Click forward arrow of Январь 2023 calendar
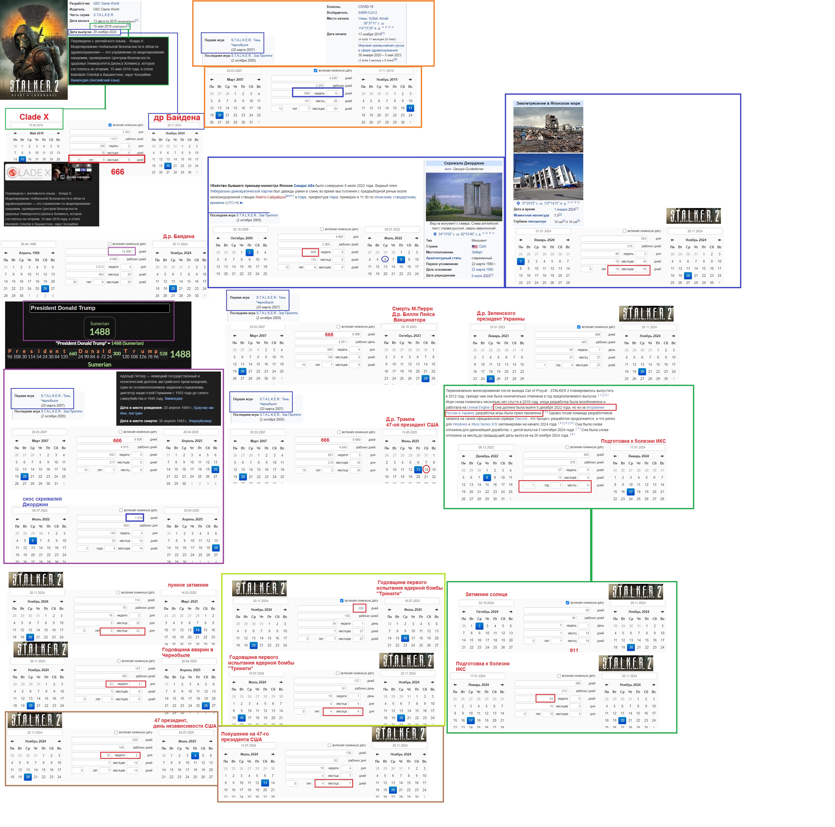835x827 pixels. click(522, 336)
